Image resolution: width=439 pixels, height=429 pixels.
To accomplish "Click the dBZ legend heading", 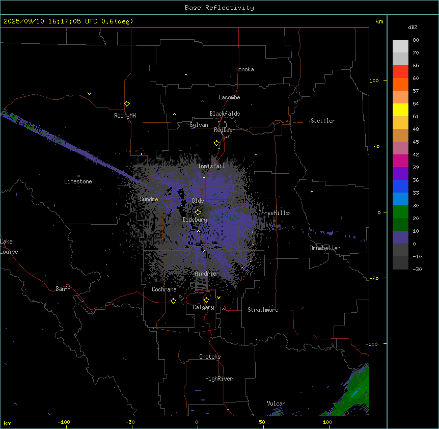I will tap(413, 27).
